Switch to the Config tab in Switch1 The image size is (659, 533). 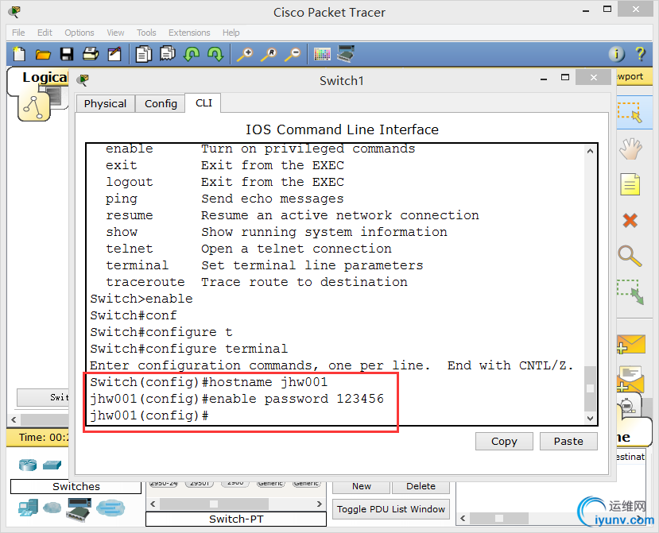(161, 104)
